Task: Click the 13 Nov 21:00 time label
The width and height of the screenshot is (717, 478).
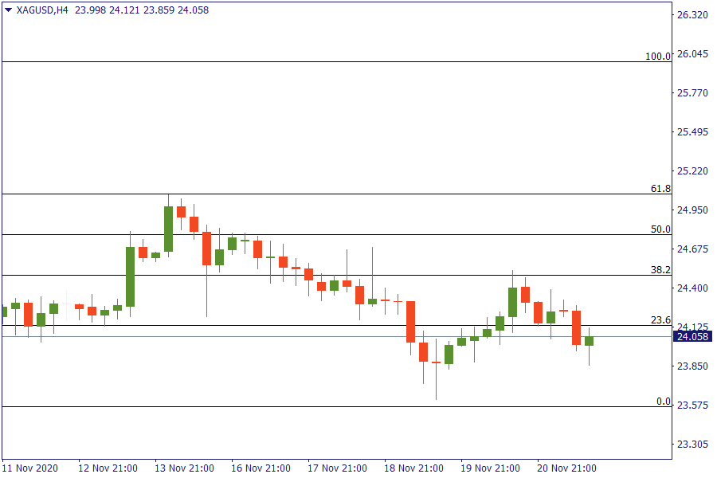Action: [x=186, y=468]
